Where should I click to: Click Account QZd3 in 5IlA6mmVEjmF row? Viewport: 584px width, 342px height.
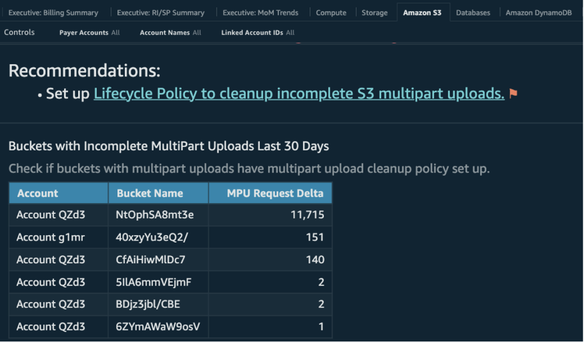[x=59, y=282]
